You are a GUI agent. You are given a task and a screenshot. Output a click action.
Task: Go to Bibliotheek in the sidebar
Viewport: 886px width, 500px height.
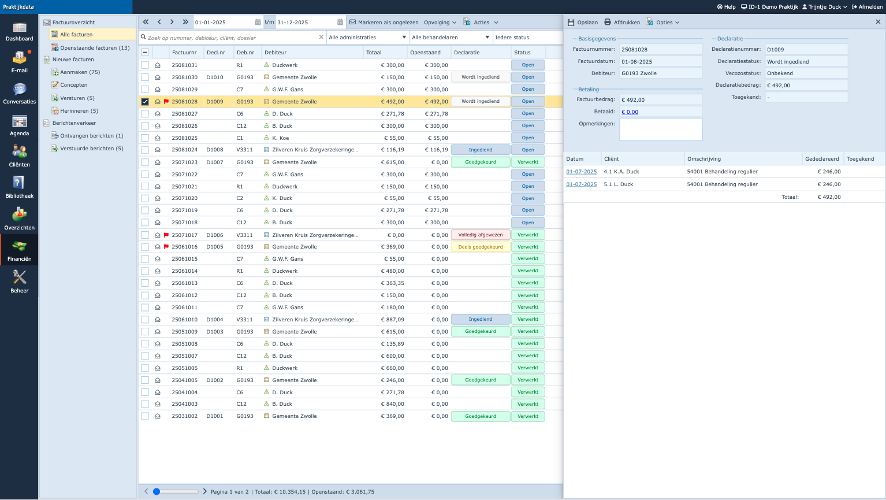19,187
